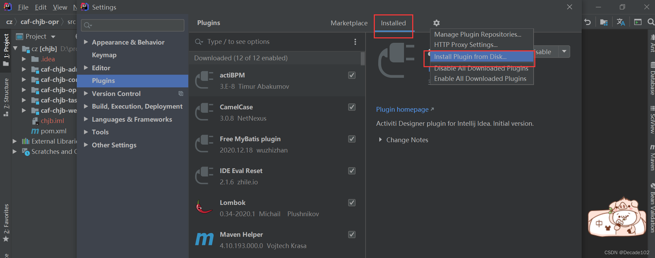
Task: Open the Project view dropdown
Action: 53,37
